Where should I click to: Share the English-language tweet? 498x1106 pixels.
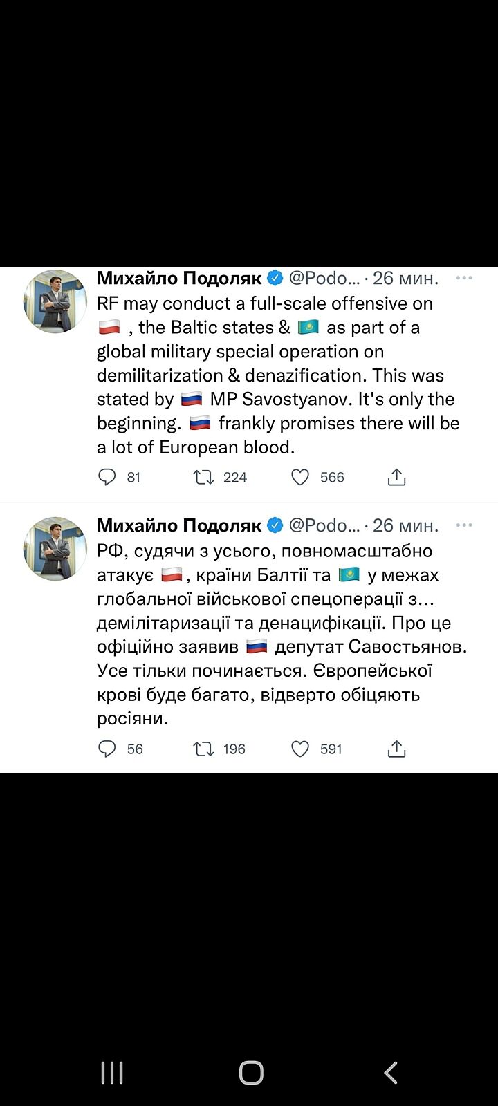click(396, 477)
